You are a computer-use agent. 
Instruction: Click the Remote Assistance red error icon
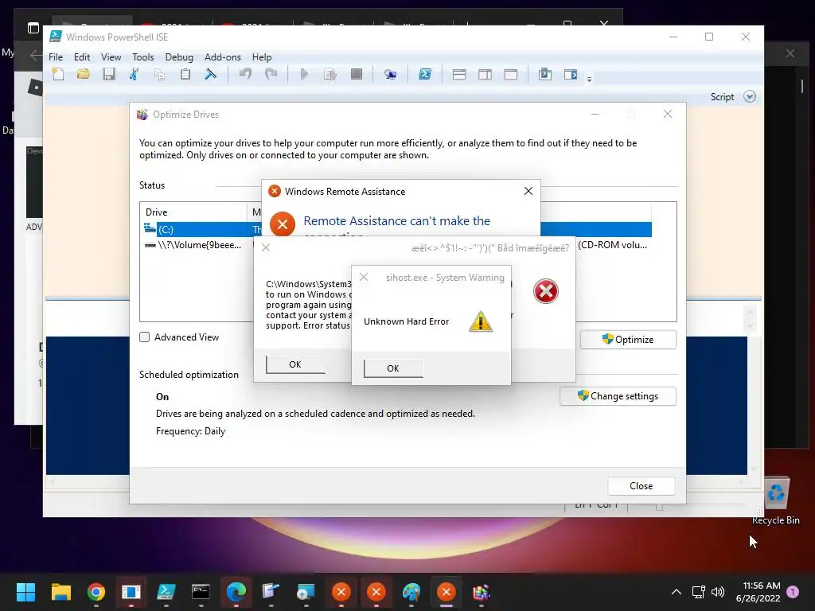click(x=283, y=224)
